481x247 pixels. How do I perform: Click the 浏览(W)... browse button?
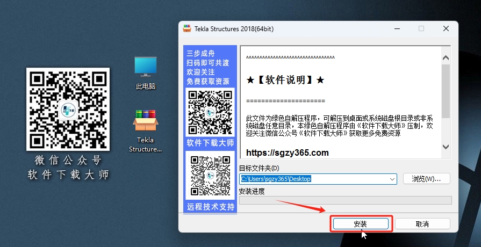[426, 179]
